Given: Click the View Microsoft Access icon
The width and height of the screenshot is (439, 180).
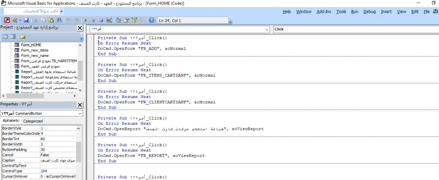Looking at the screenshot, I should (x=7, y=20).
